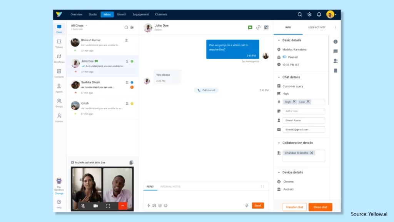
Task: Open the Tickets sidebar section
Action: pos(59,43)
